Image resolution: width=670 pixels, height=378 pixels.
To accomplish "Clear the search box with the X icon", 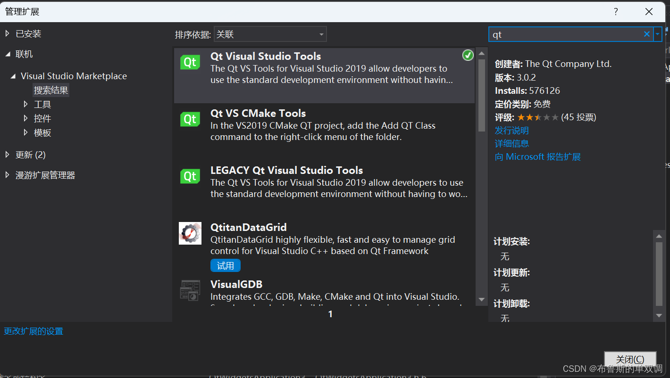I will tap(646, 33).
